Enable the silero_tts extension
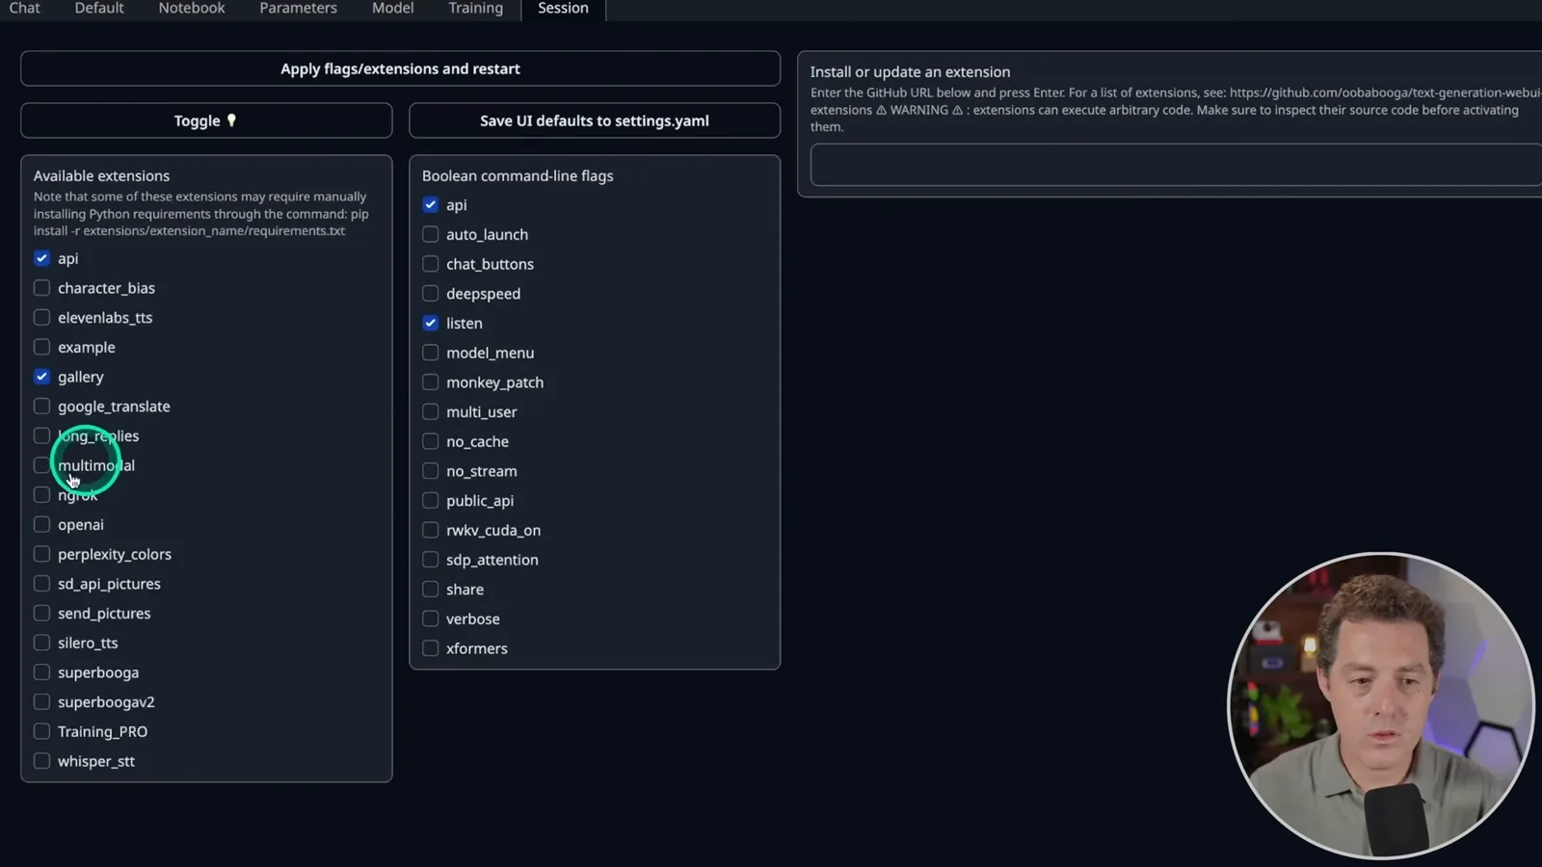This screenshot has height=867, width=1542. click(41, 643)
